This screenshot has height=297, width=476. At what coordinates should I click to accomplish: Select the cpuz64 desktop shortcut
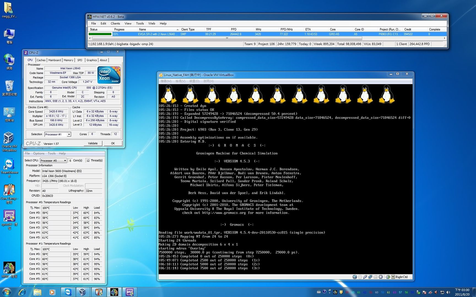tap(9, 220)
